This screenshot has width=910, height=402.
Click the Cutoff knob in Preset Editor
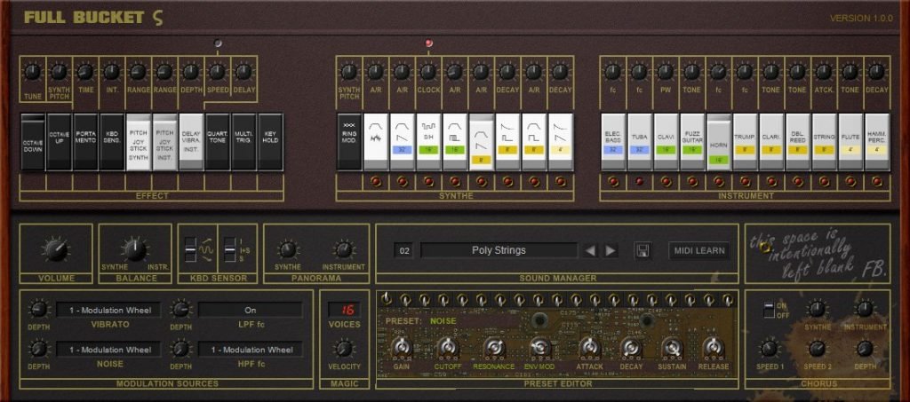click(448, 348)
